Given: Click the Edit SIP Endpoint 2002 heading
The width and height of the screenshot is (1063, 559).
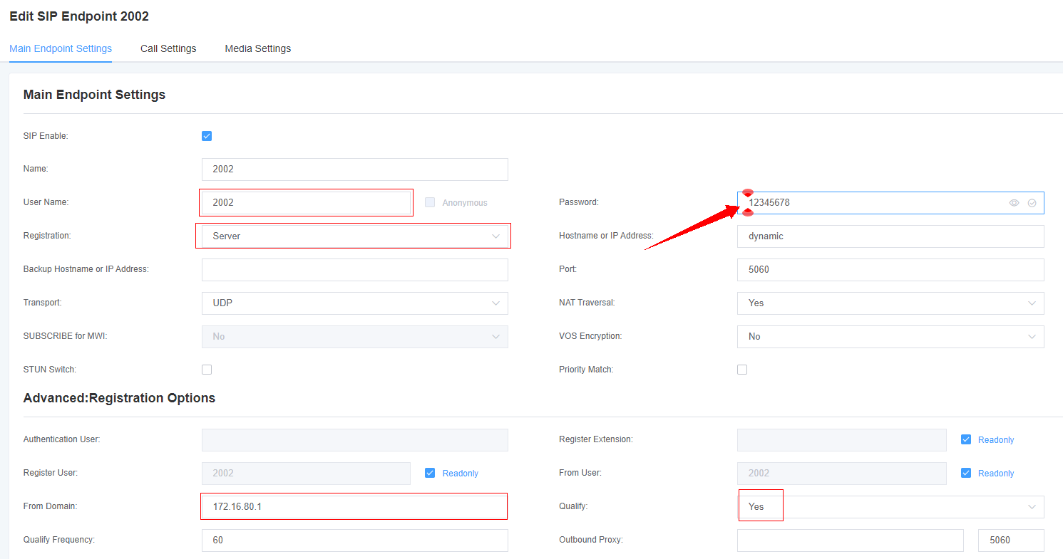Looking at the screenshot, I should (x=79, y=16).
